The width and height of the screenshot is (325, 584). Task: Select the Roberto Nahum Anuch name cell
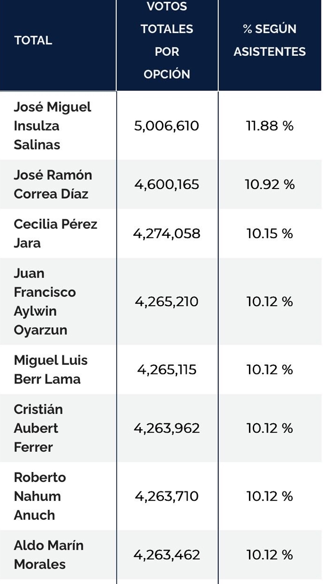40,496
